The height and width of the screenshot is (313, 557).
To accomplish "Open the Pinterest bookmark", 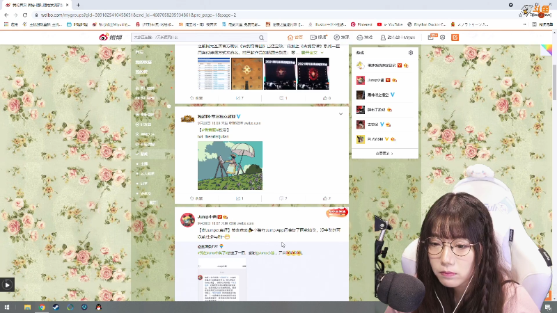I will (361, 24).
